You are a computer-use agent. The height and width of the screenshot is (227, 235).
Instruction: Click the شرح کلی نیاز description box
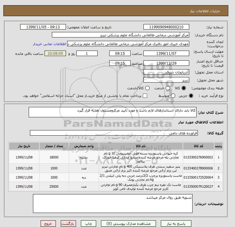click(x=113, y=112)
